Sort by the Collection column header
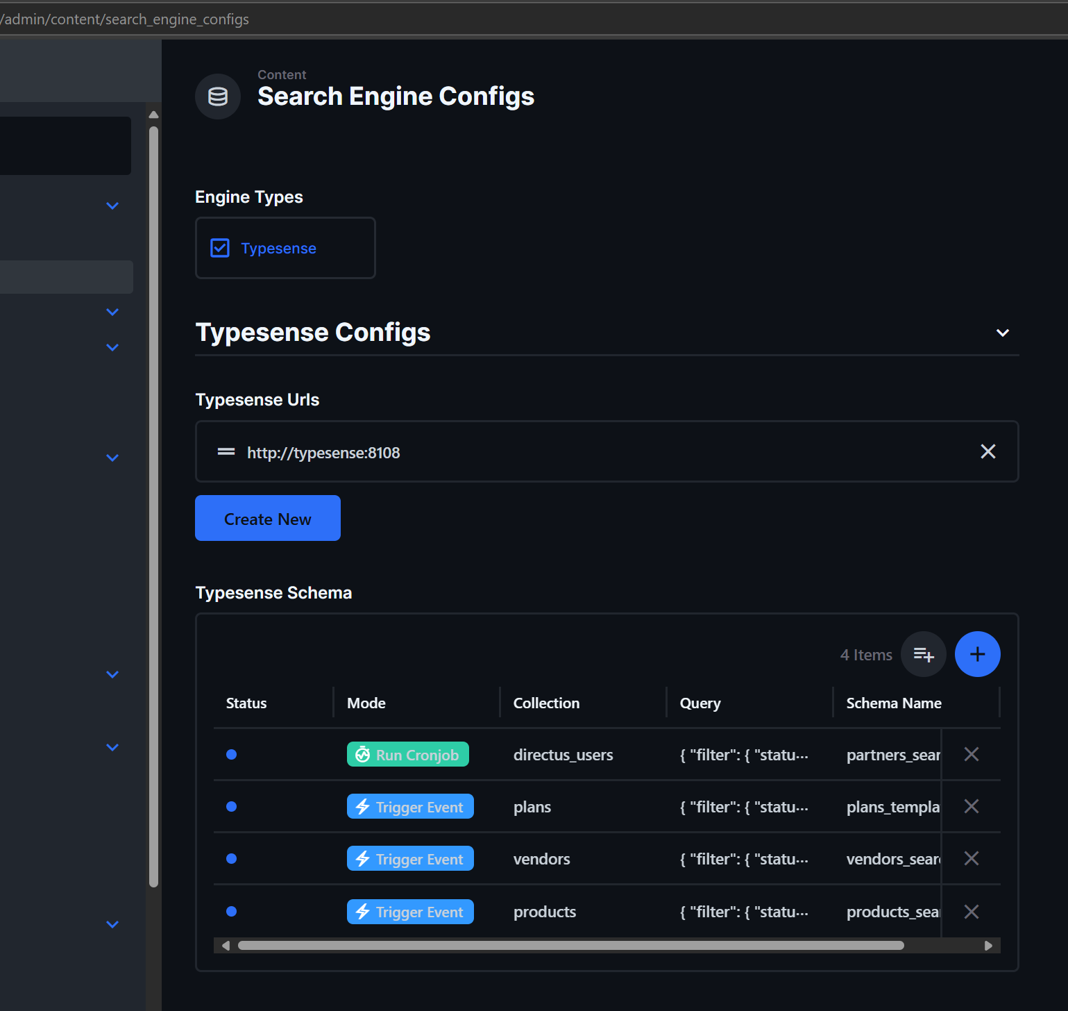 click(x=546, y=703)
